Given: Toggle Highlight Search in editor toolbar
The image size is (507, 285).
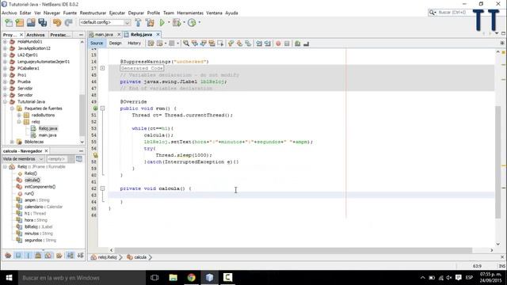Looking at the screenshot, I should pos(212,44).
